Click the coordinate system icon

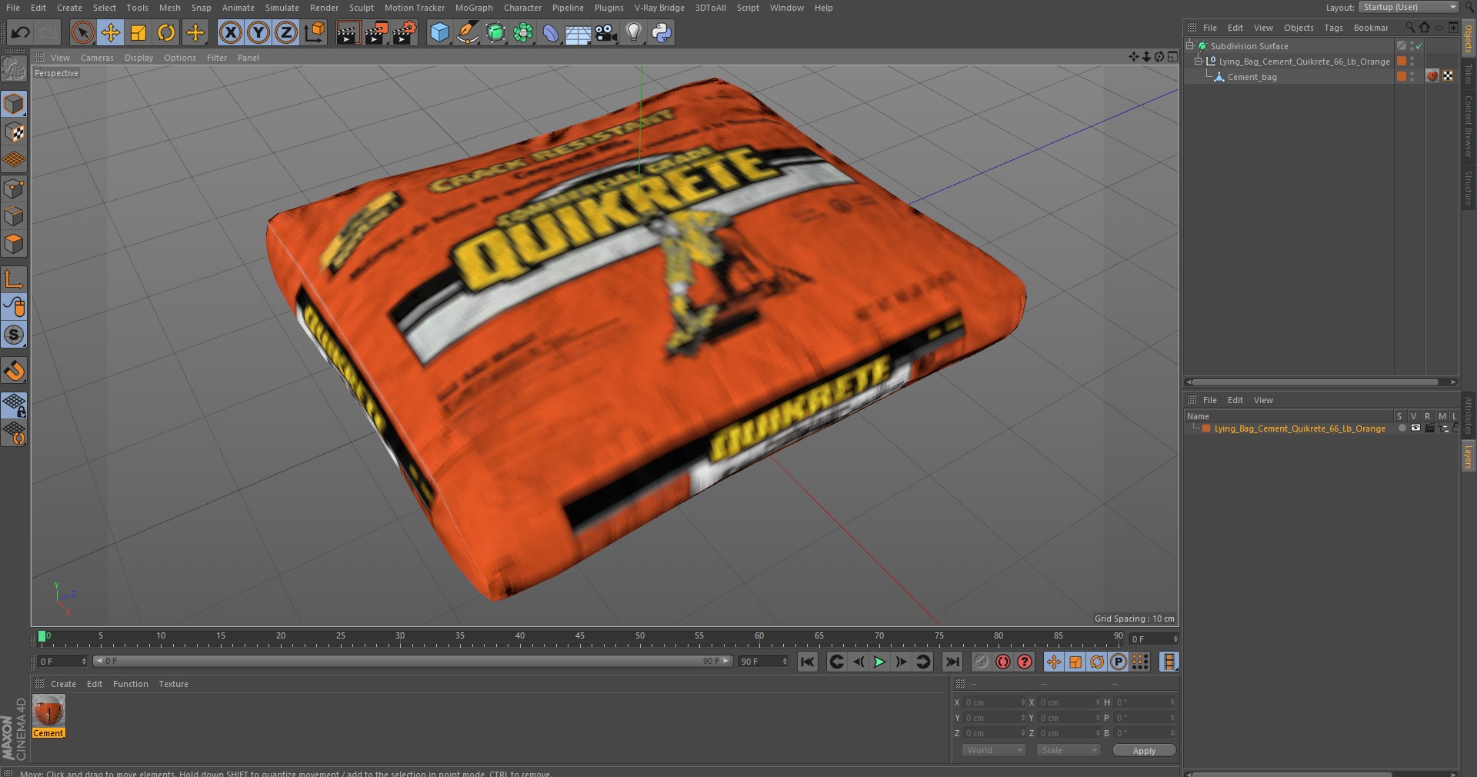[x=315, y=32]
